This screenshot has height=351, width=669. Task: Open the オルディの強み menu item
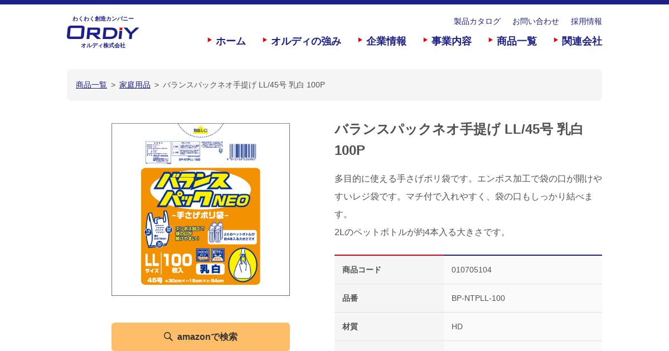302,41
